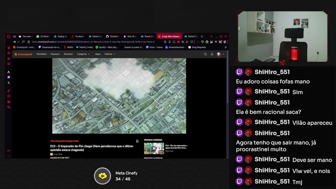The height and width of the screenshot is (189, 336).
Task: Click the 'Meta Cinefy 34 / 45' counter text
Action: (x=126, y=176)
